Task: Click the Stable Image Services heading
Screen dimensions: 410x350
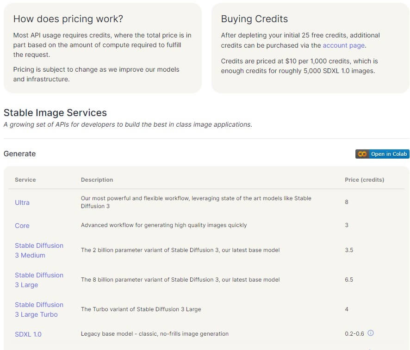Action: (55, 113)
